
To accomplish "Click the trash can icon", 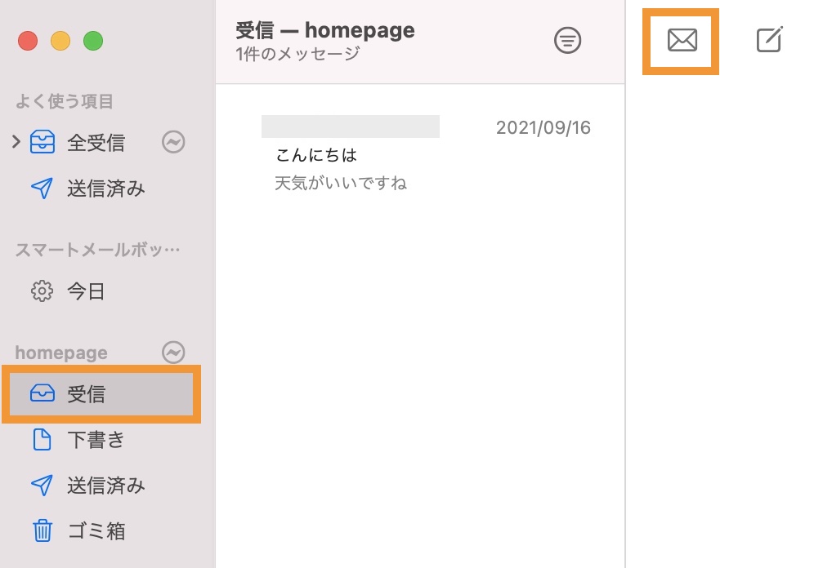I will coord(41,531).
